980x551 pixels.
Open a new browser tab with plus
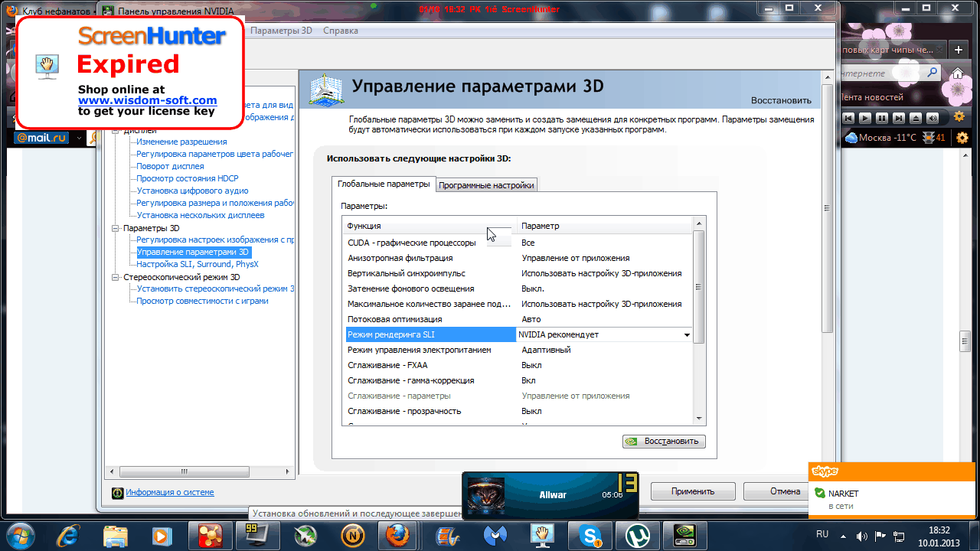[957, 50]
